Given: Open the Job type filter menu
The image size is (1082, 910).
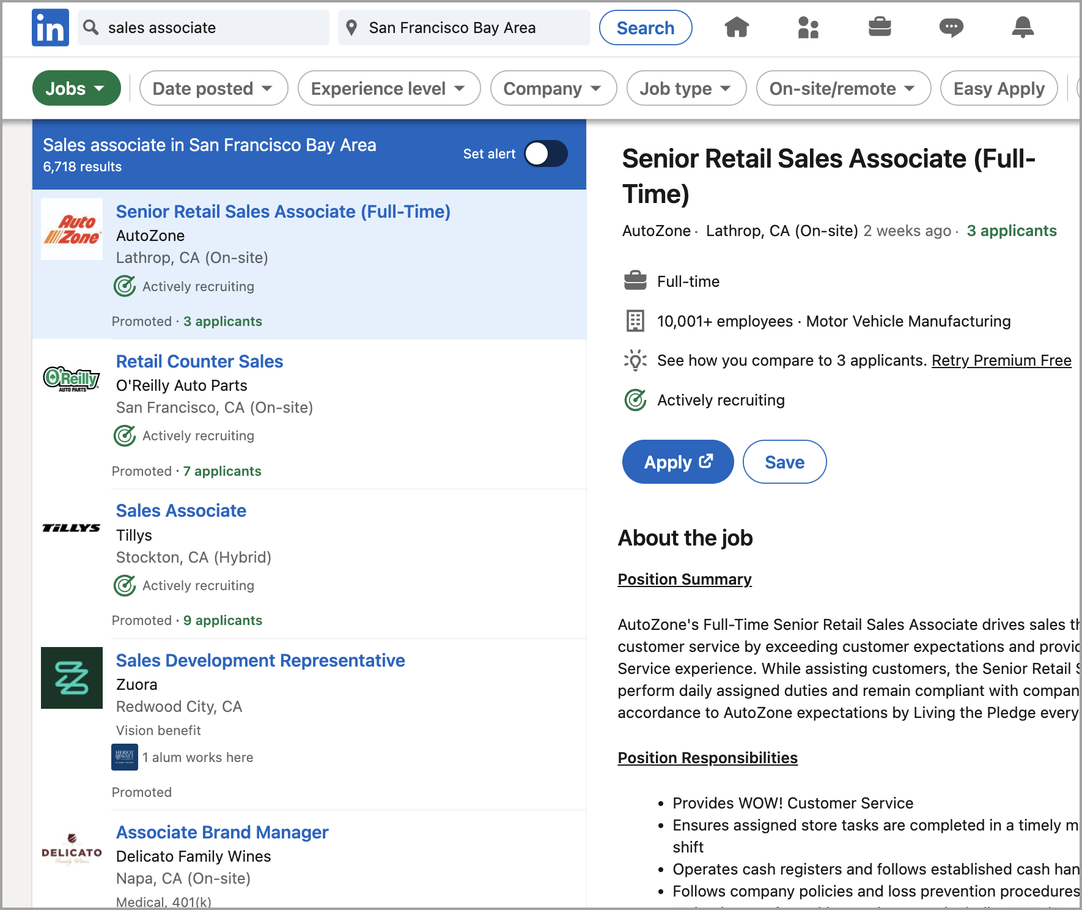Looking at the screenshot, I should point(685,89).
